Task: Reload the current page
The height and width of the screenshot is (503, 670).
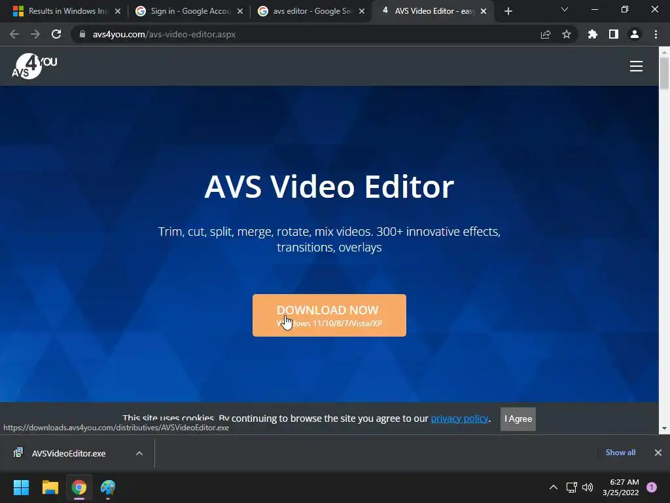Action: click(x=56, y=34)
